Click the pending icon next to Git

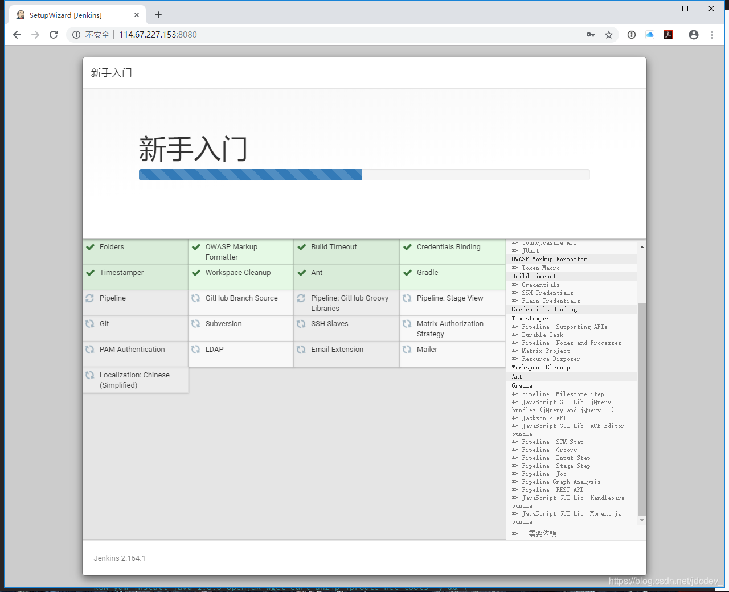(x=90, y=324)
